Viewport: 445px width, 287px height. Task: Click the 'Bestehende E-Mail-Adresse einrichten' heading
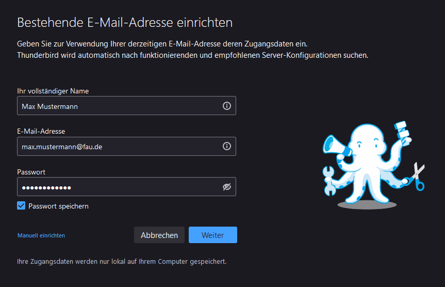pyautogui.click(x=125, y=23)
